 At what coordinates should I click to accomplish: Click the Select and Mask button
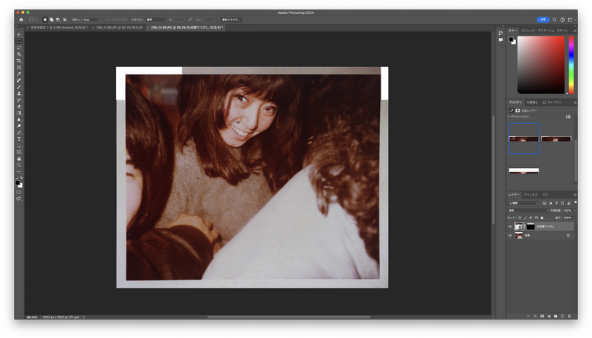(231, 20)
